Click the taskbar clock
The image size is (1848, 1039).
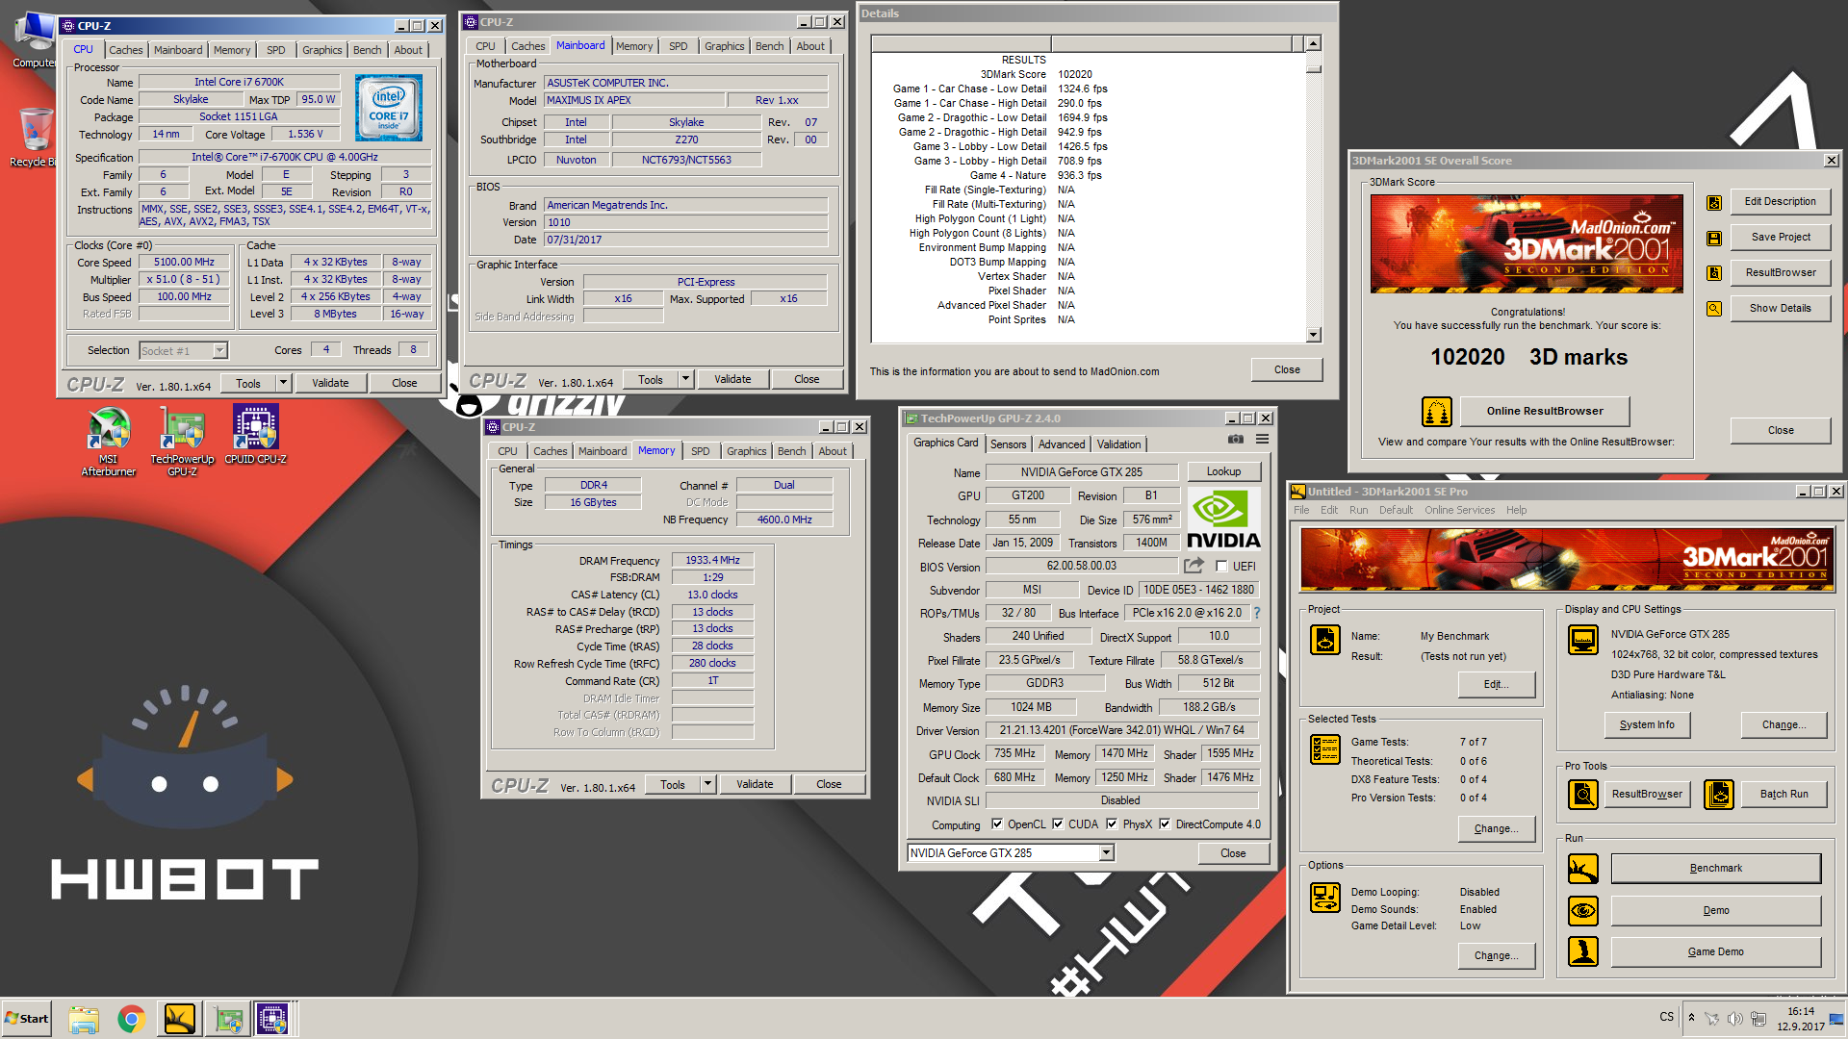click(1800, 1019)
